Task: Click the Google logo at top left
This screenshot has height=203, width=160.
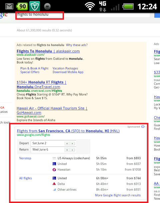Action: 4,15
